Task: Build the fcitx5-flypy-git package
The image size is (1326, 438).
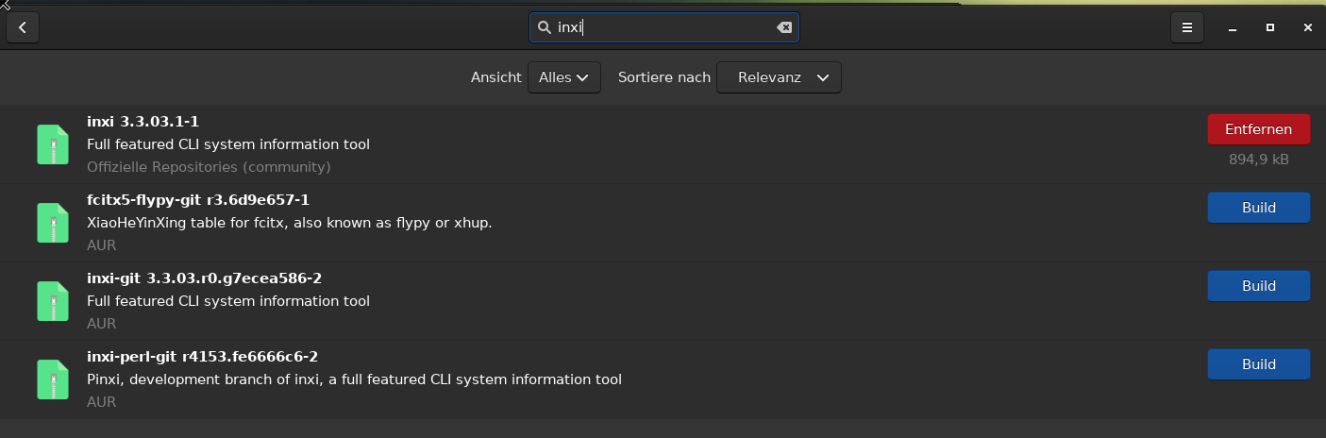Action: click(x=1258, y=208)
